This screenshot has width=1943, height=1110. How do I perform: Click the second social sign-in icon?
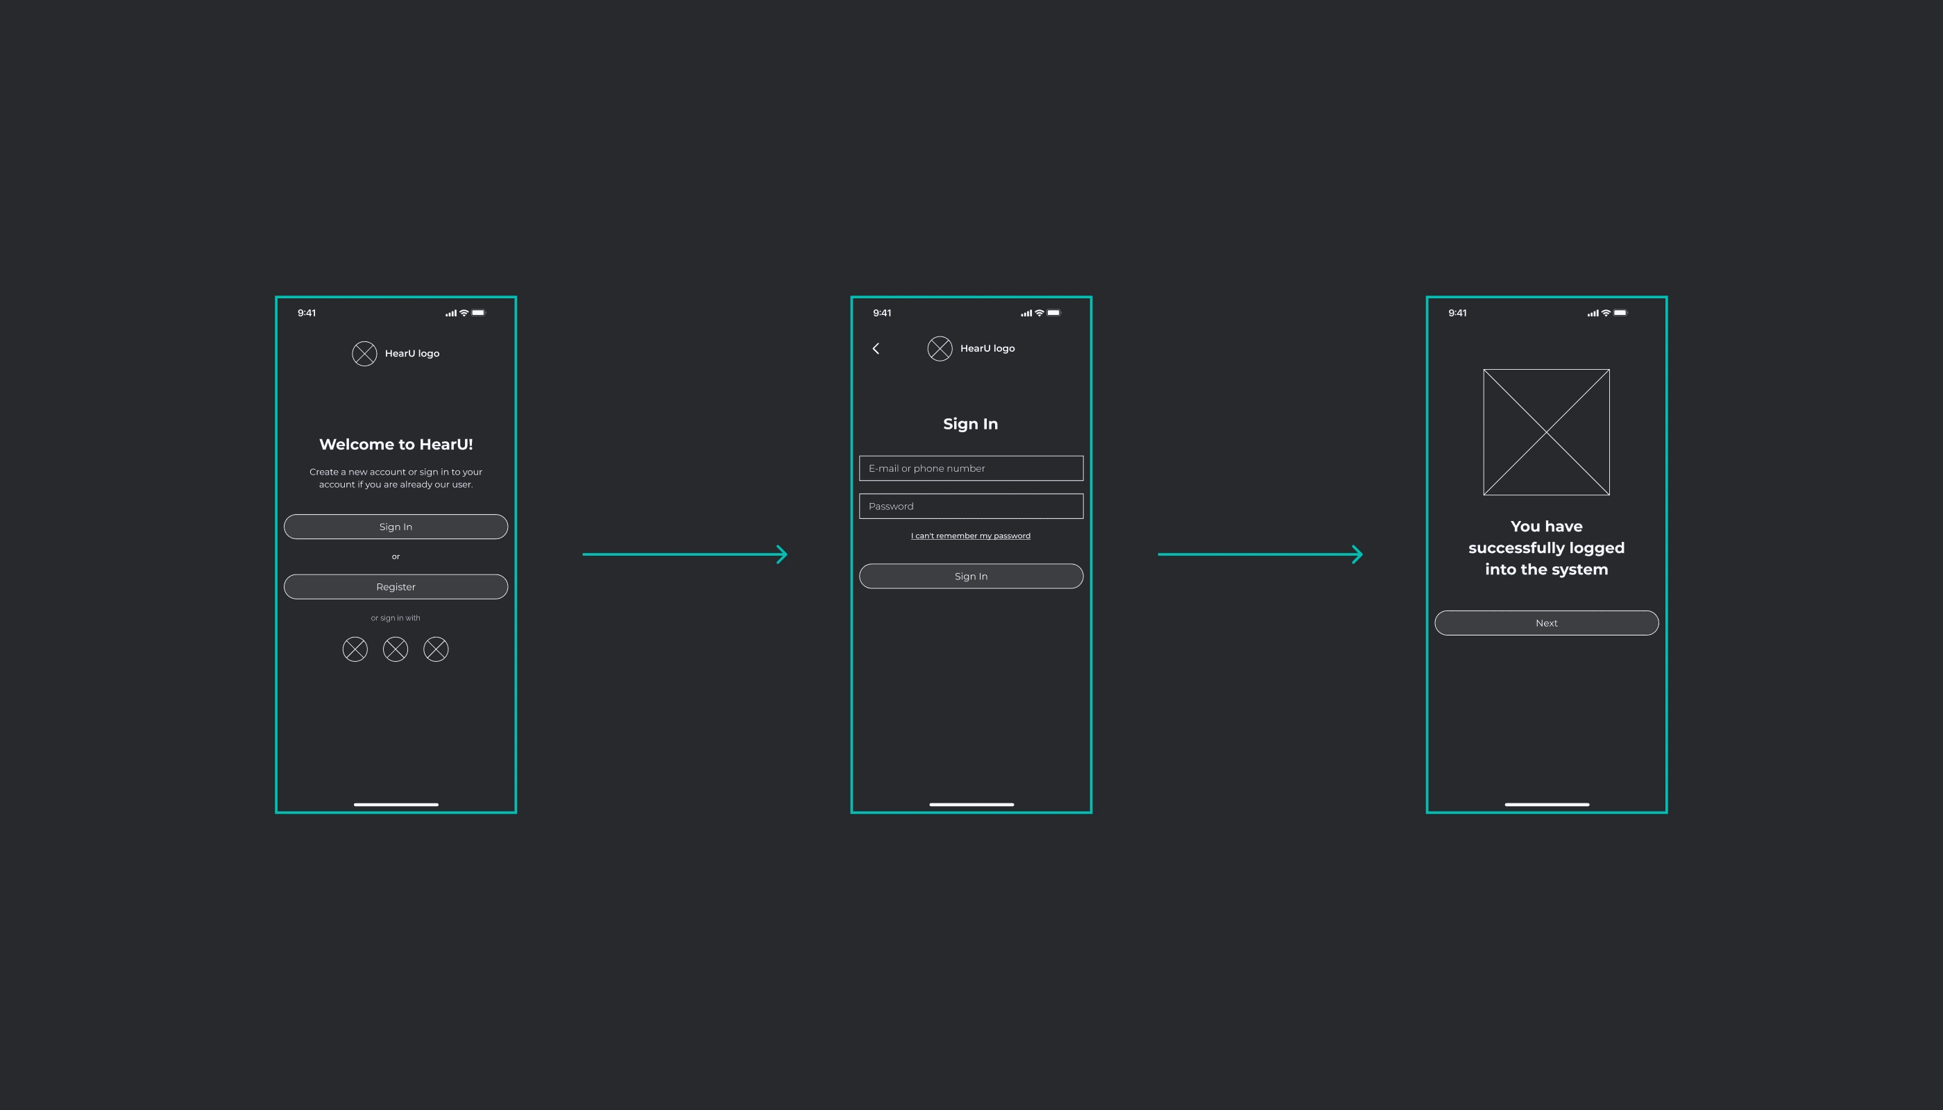tap(396, 649)
